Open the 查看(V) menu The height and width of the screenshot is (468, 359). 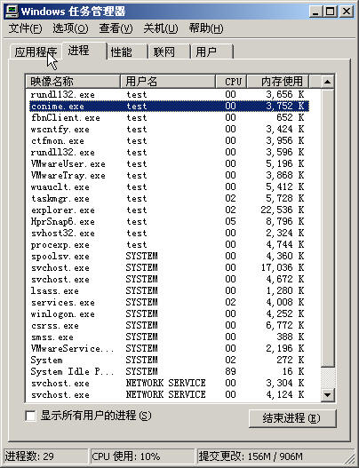pos(116,28)
